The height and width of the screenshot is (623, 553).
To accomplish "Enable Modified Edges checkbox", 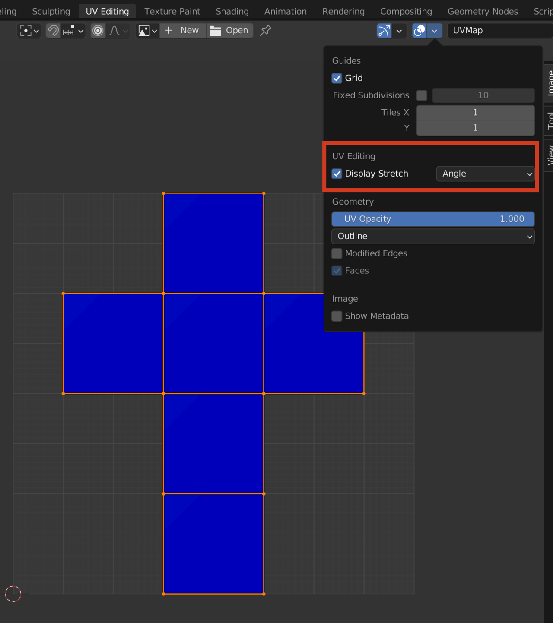I will point(337,253).
